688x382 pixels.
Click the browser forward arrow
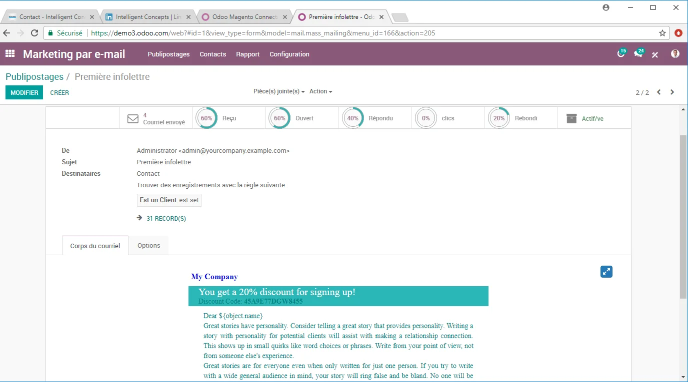click(x=20, y=33)
